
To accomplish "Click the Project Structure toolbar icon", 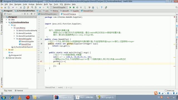I will [93, 7].
